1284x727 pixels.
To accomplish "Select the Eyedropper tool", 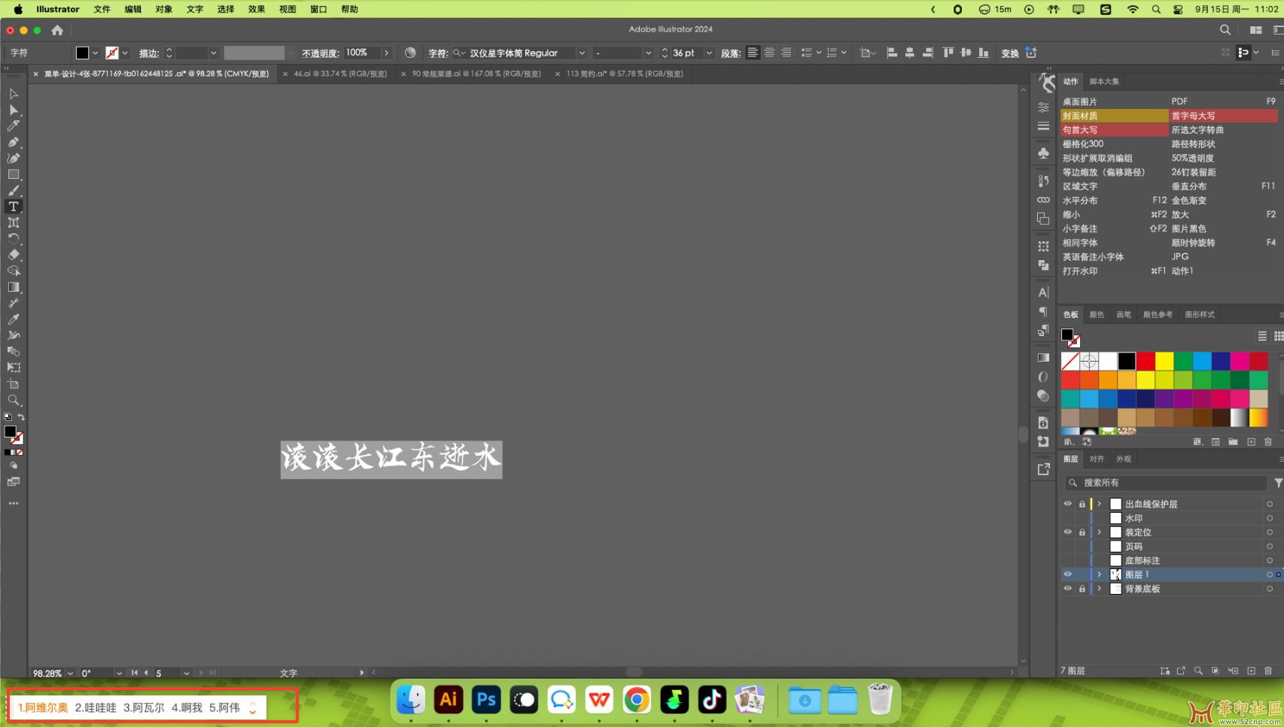I will 14,320.
